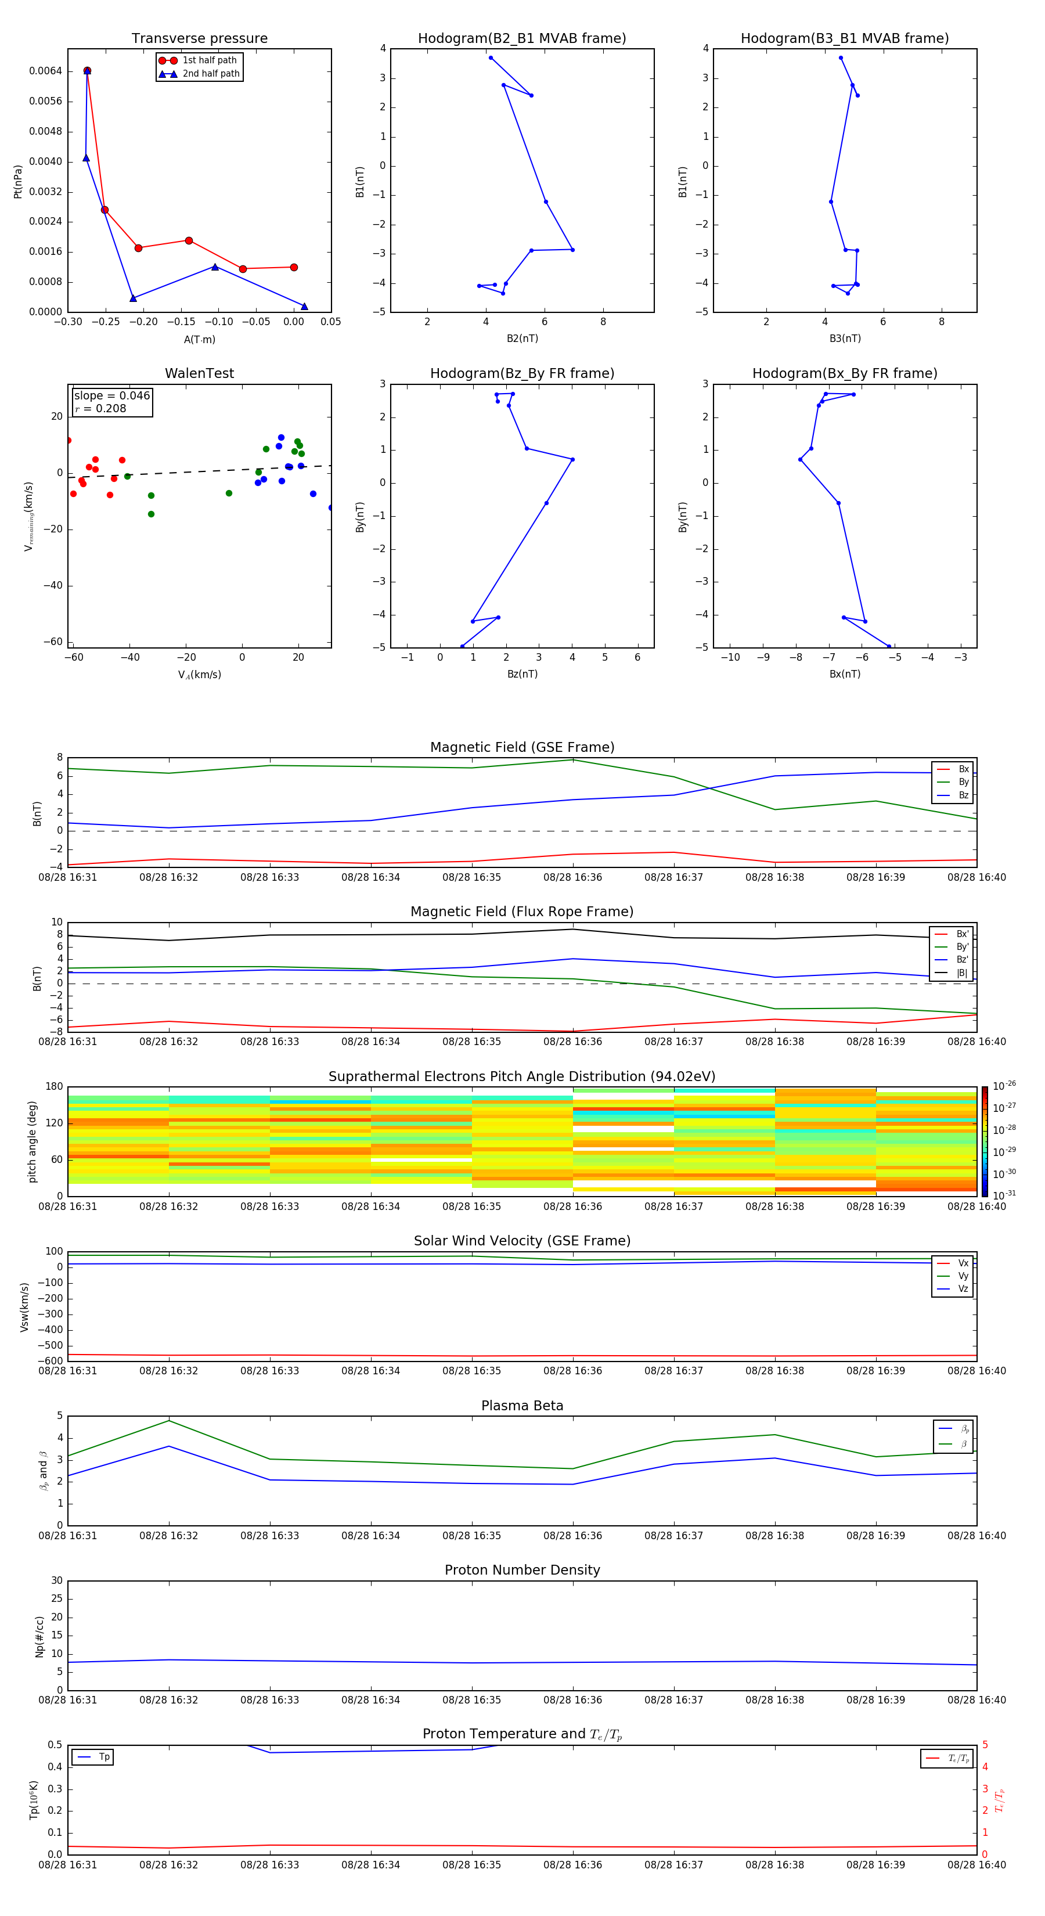Click the "Magnetic Field (GSE Frame)" title

[522, 747]
